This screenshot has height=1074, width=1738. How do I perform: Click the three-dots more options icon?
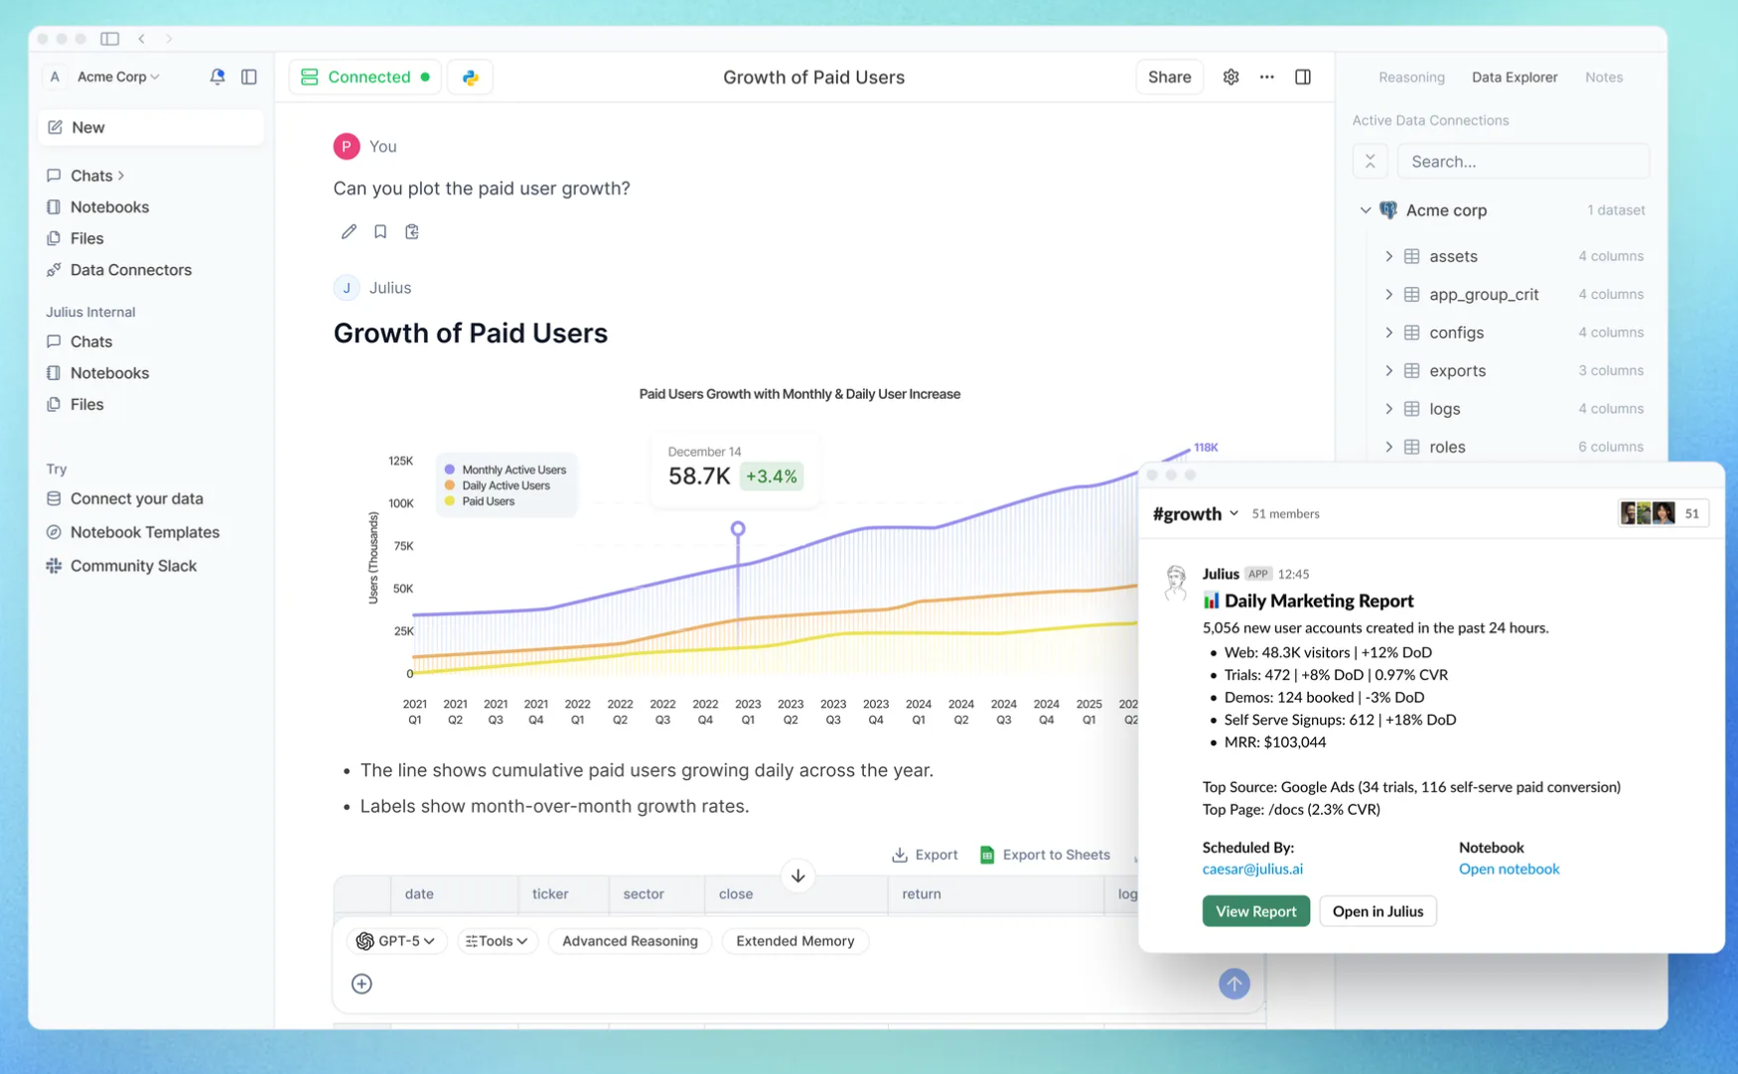[1266, 77]
